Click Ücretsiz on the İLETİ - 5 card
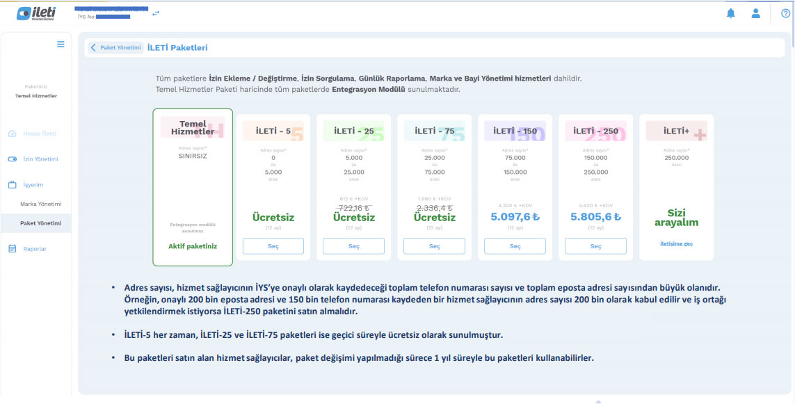 pos(273,218)
